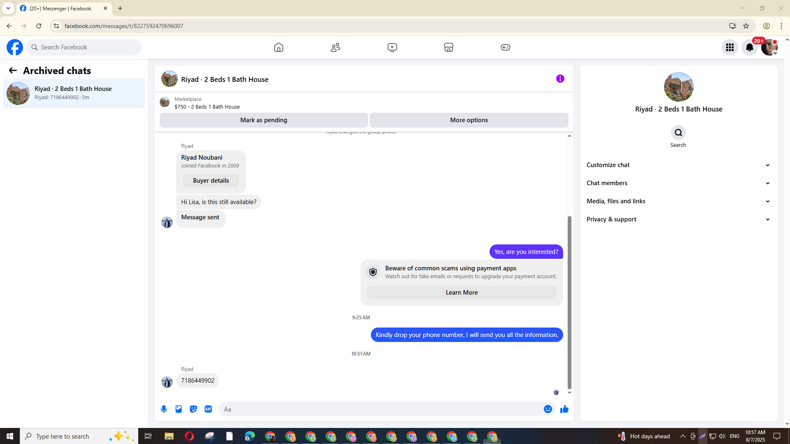Search in conversation from right panel
Image resolution: width=790 pixels, height=444 pixels.
pyautogui.click(x=678, y=133)
